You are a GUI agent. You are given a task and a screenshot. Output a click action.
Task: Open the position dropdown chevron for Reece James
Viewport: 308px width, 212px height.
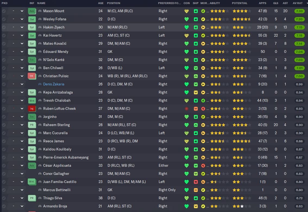click(x=22, y=141)
